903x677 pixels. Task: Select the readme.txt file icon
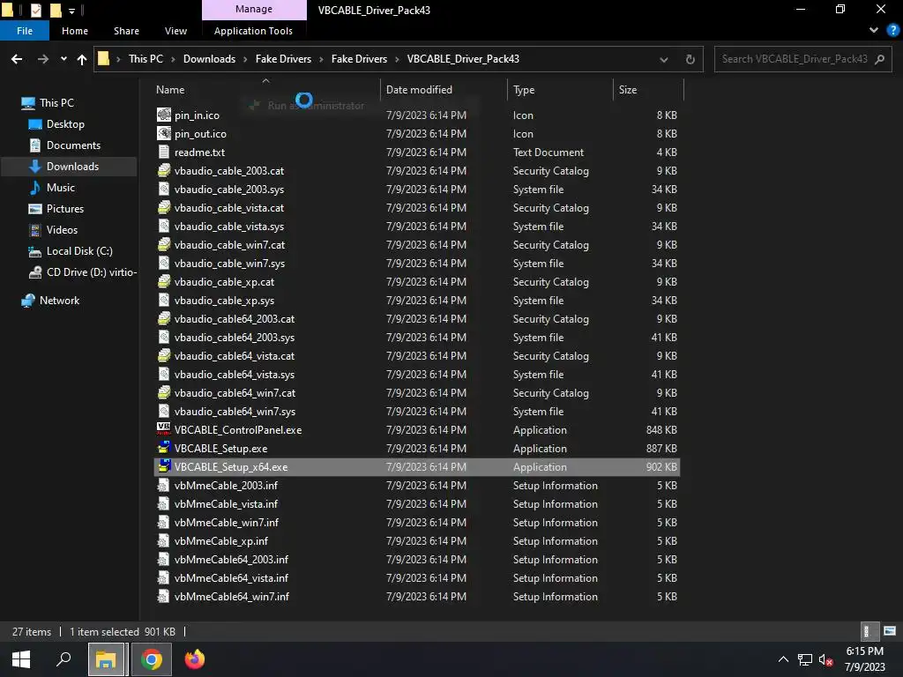tap(164, 152)
